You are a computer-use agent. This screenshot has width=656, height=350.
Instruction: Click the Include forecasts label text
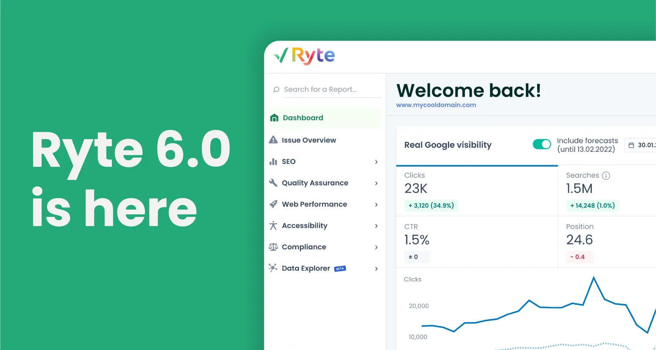coord(587,145)
